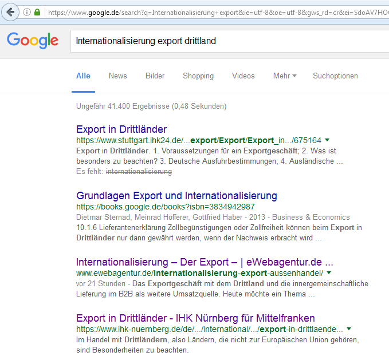Switch to the Videos tab
This screenshot has width=389, height=356.
[243, 76]
